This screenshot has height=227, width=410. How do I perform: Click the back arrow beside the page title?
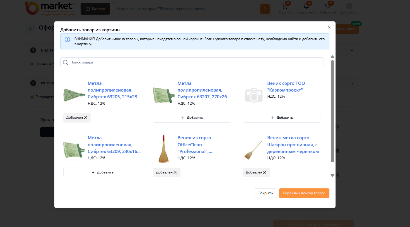30,29
